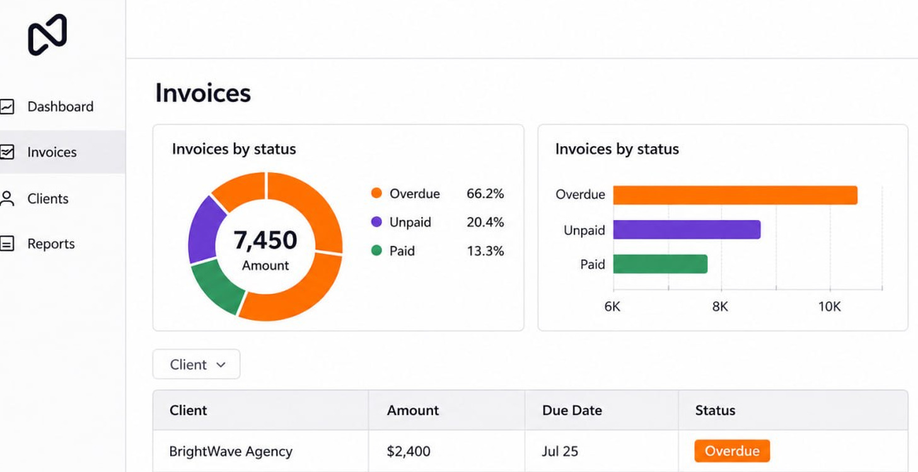Click the 7,450 amount in the donut center
918x472 pixels.
point(265,240)
